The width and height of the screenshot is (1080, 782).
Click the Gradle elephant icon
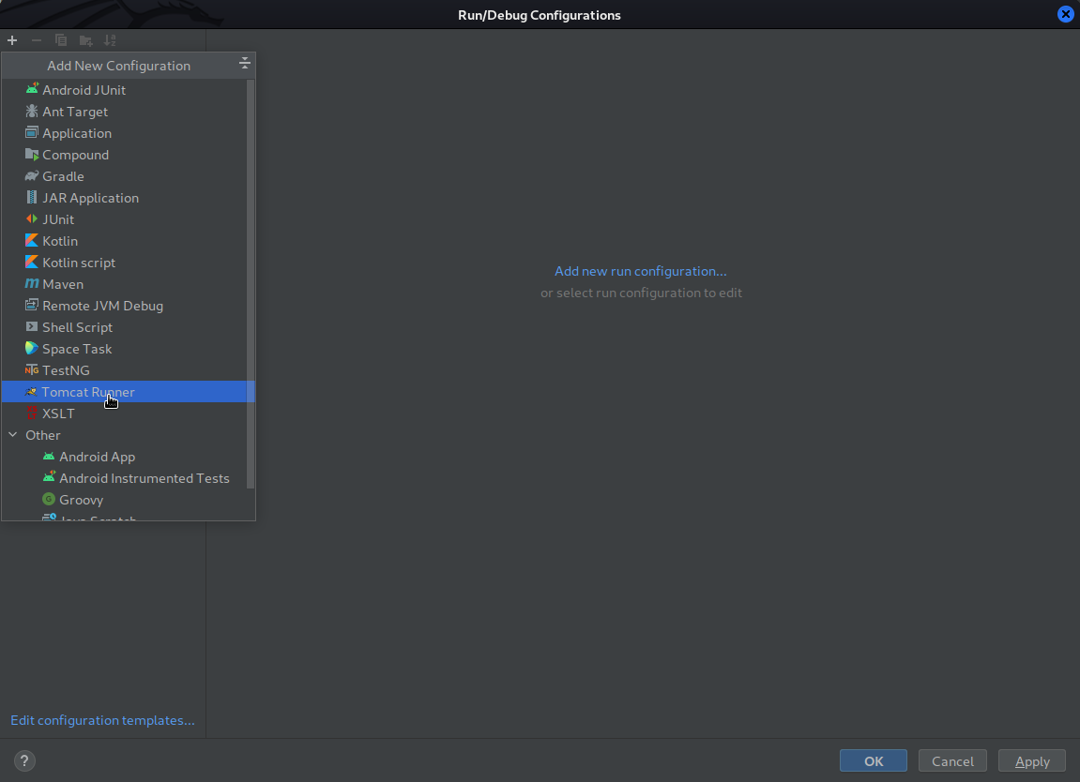pyautogui.click(x=32, y=176)
